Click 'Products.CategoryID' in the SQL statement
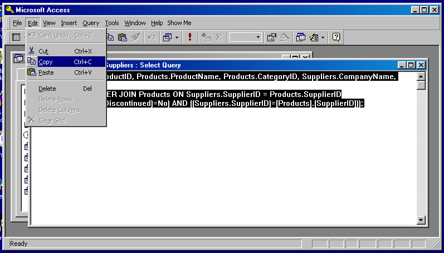Viewport: 444px width, 253px height. coord(260,76)
